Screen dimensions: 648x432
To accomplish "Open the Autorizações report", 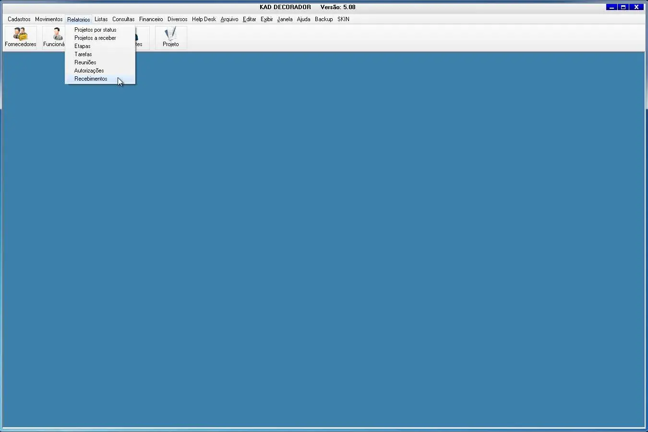I will (x=89, y=71).
